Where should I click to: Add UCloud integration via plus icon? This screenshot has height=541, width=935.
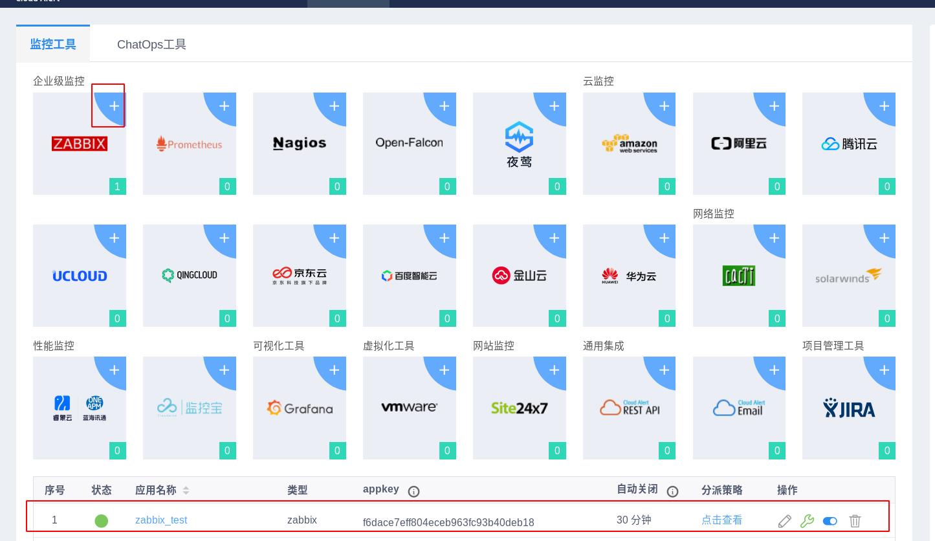(115, 237)
